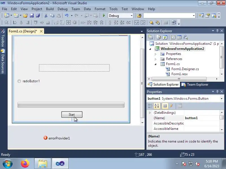Image resolution: width=226 pixels, height=169 pixels.
Task: Click View Code icon in Solution Explorer
Action: tap(173, 37)
